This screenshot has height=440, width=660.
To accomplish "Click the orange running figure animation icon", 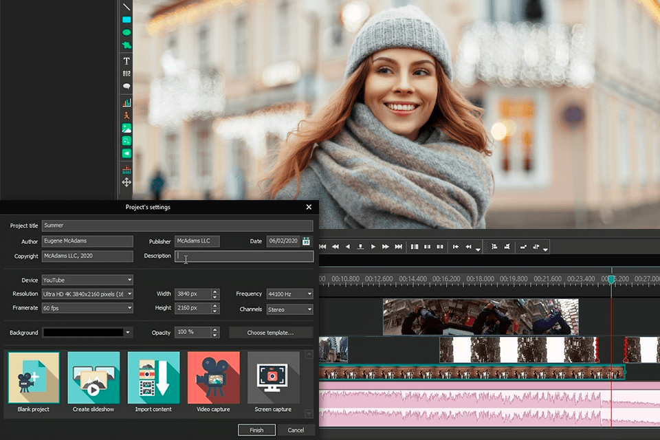I will [126, 115].
